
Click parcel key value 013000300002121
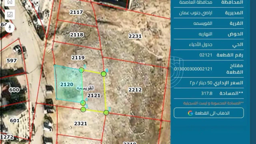click(193, 69)
